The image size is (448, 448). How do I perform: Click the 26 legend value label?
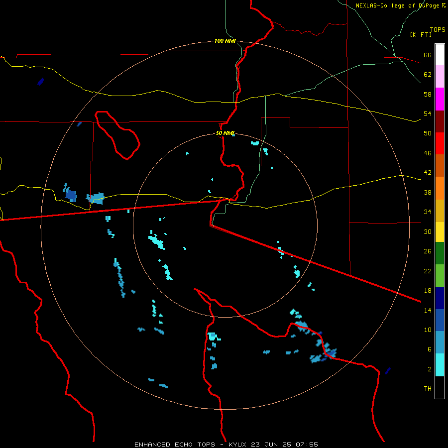point(428,251)
